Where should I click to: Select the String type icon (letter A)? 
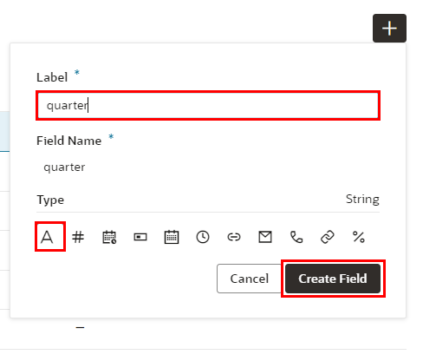(47, 237)
